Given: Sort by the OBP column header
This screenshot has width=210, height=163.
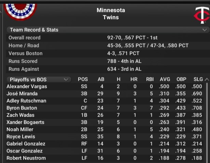Looking at the screenshot, I should 181,79.
